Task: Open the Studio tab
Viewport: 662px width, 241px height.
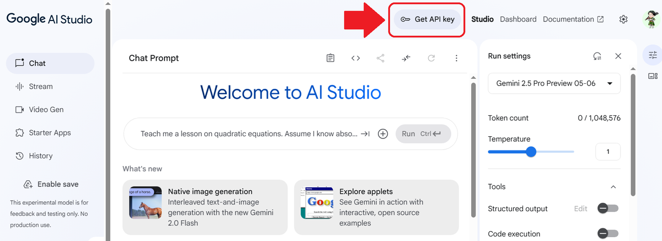Action: click(483, 19)
